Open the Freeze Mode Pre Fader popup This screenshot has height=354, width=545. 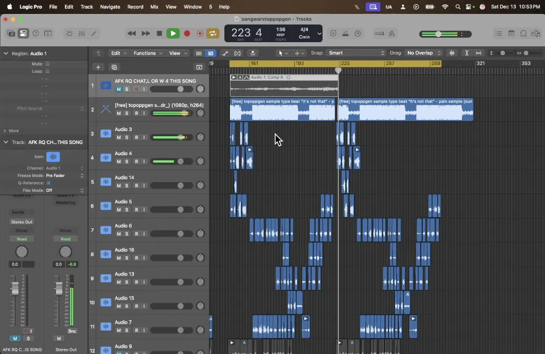64,176
